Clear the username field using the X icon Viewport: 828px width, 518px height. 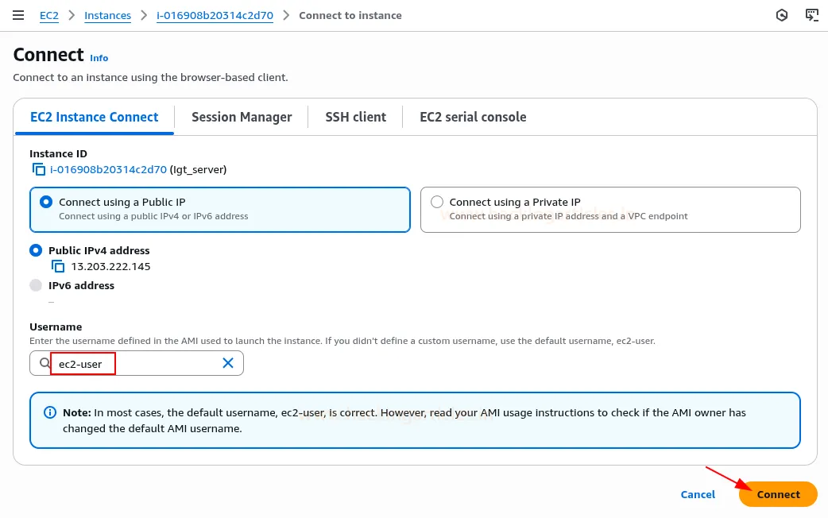pyautogui.click(x=228, y=363)
